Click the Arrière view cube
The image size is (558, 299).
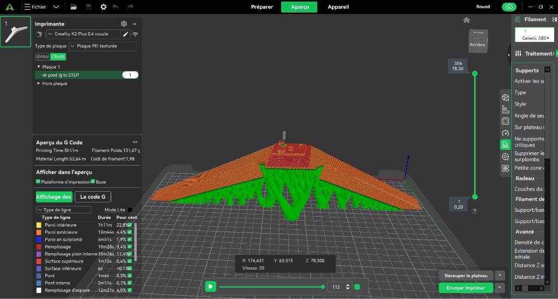(x=477, y=41)
